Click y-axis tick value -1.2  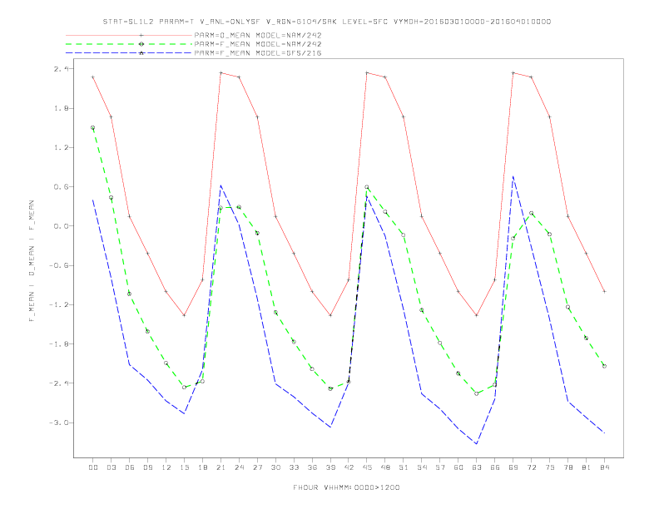click(x=58, y=304)
